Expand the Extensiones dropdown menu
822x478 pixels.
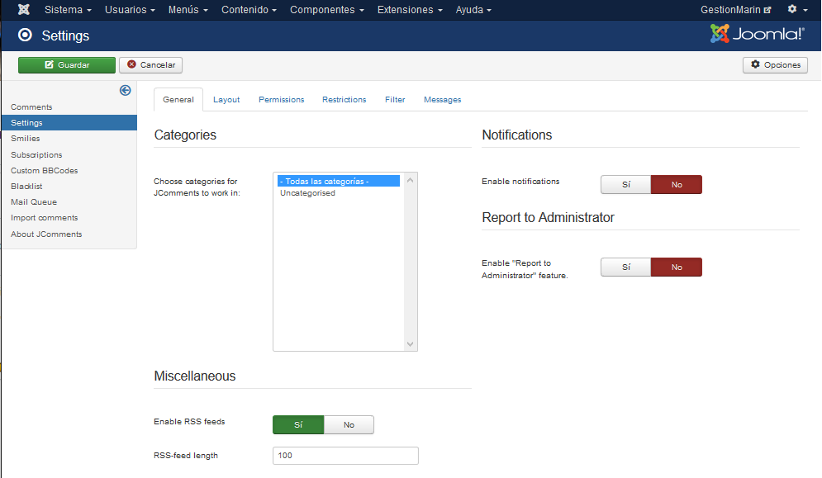point(410,10)
